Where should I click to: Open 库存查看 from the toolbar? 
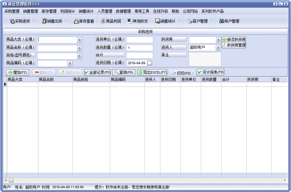click(84, 21)
